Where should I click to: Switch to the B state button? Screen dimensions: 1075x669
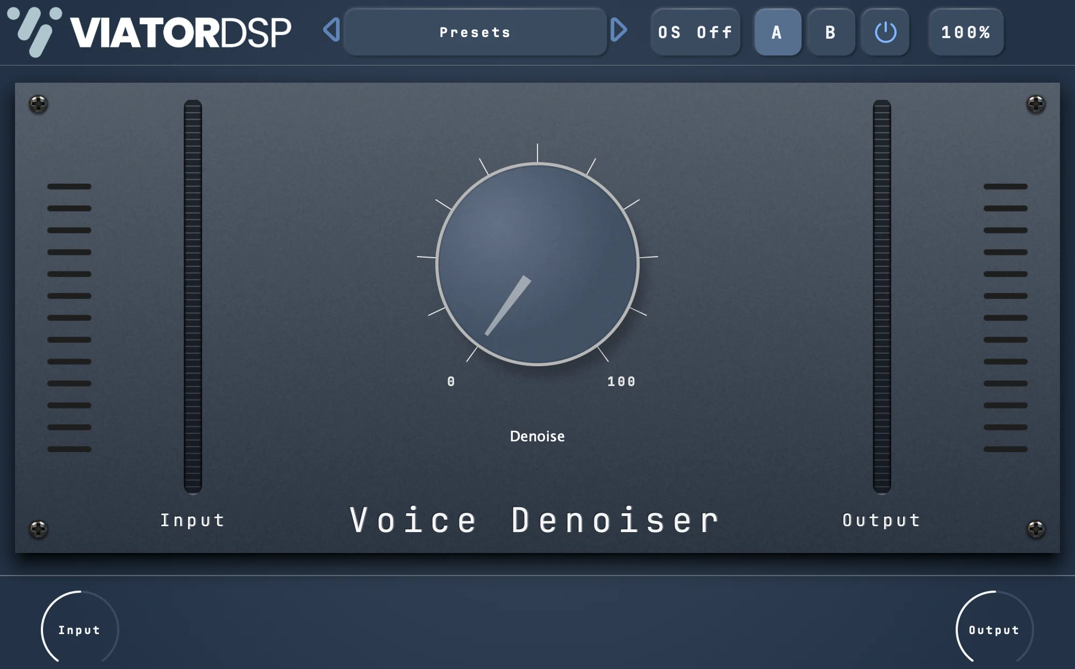pos(831,32)
